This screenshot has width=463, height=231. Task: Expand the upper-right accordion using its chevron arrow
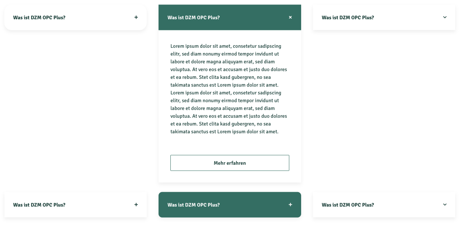click(x=445, y=17)
